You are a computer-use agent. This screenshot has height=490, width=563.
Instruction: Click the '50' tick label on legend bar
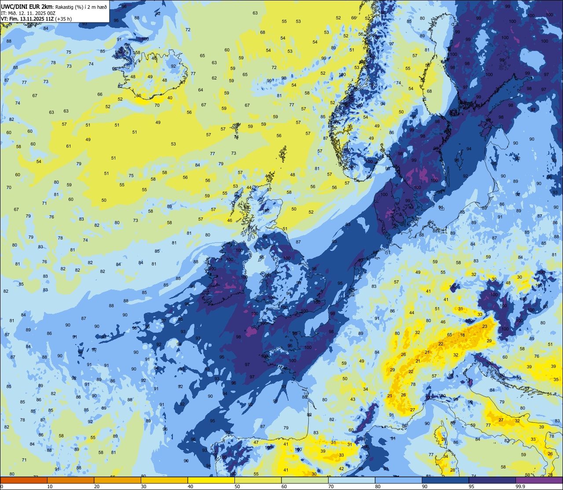(x=238, y=486)
